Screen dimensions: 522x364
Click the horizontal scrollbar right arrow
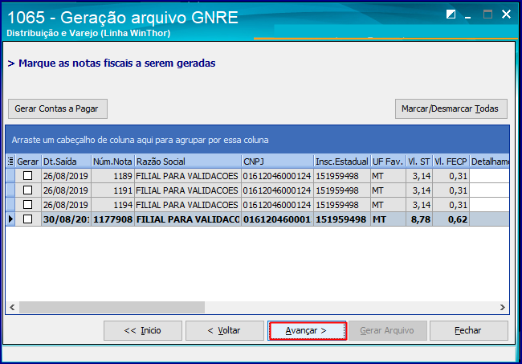(x=503, y=307)
